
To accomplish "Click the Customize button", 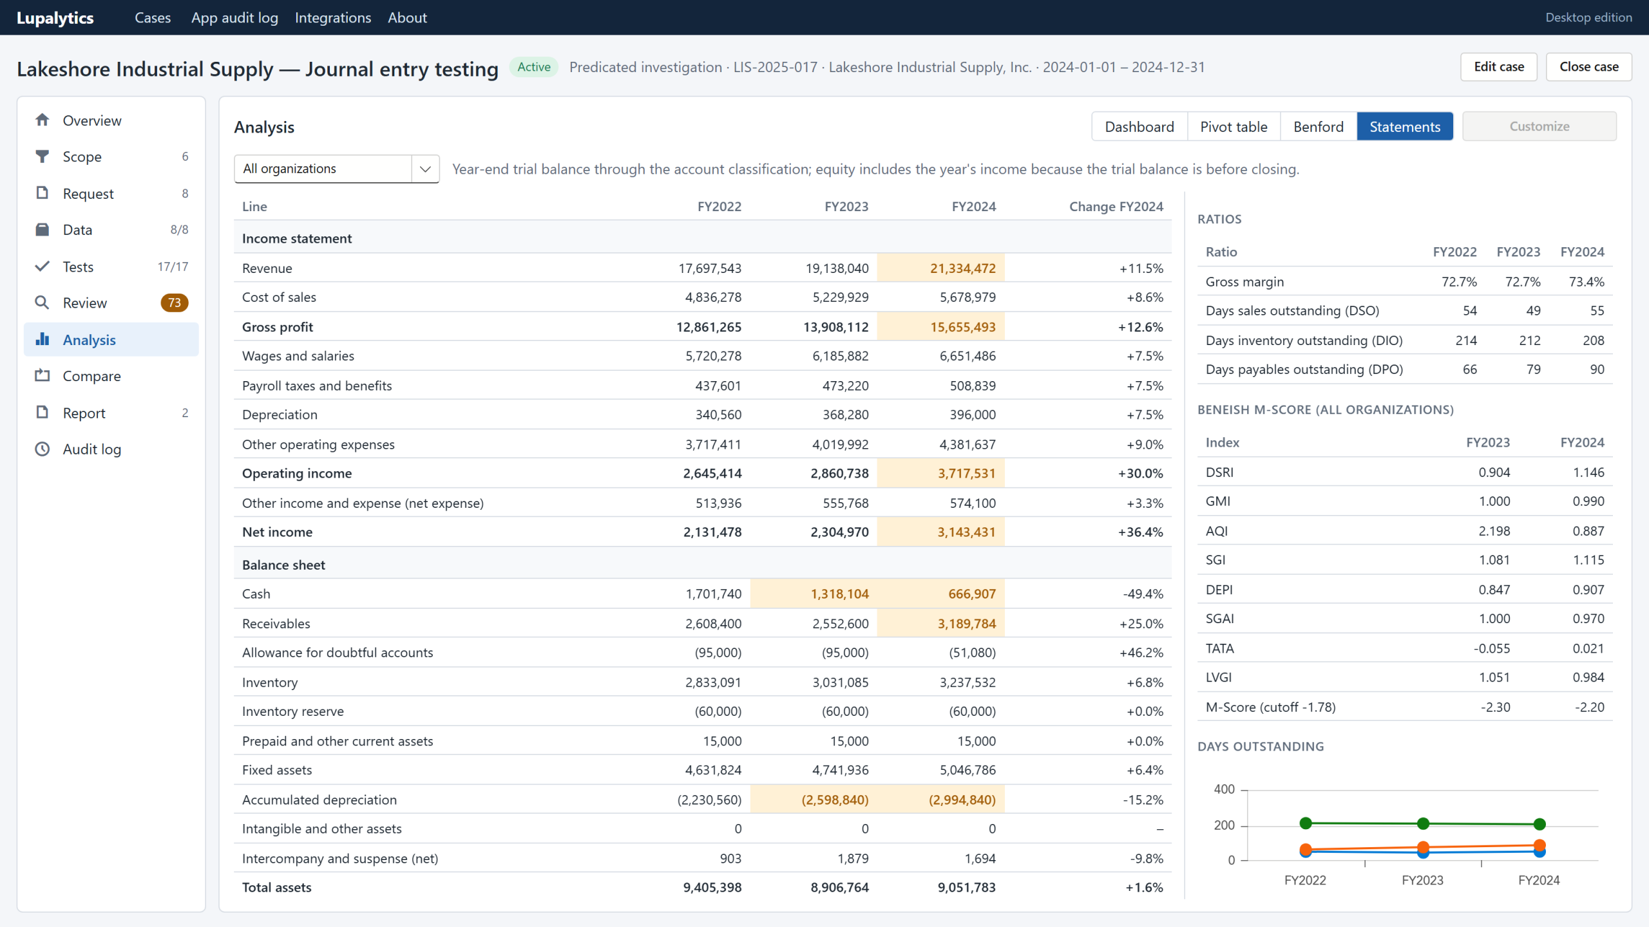I will point(1539,127).
